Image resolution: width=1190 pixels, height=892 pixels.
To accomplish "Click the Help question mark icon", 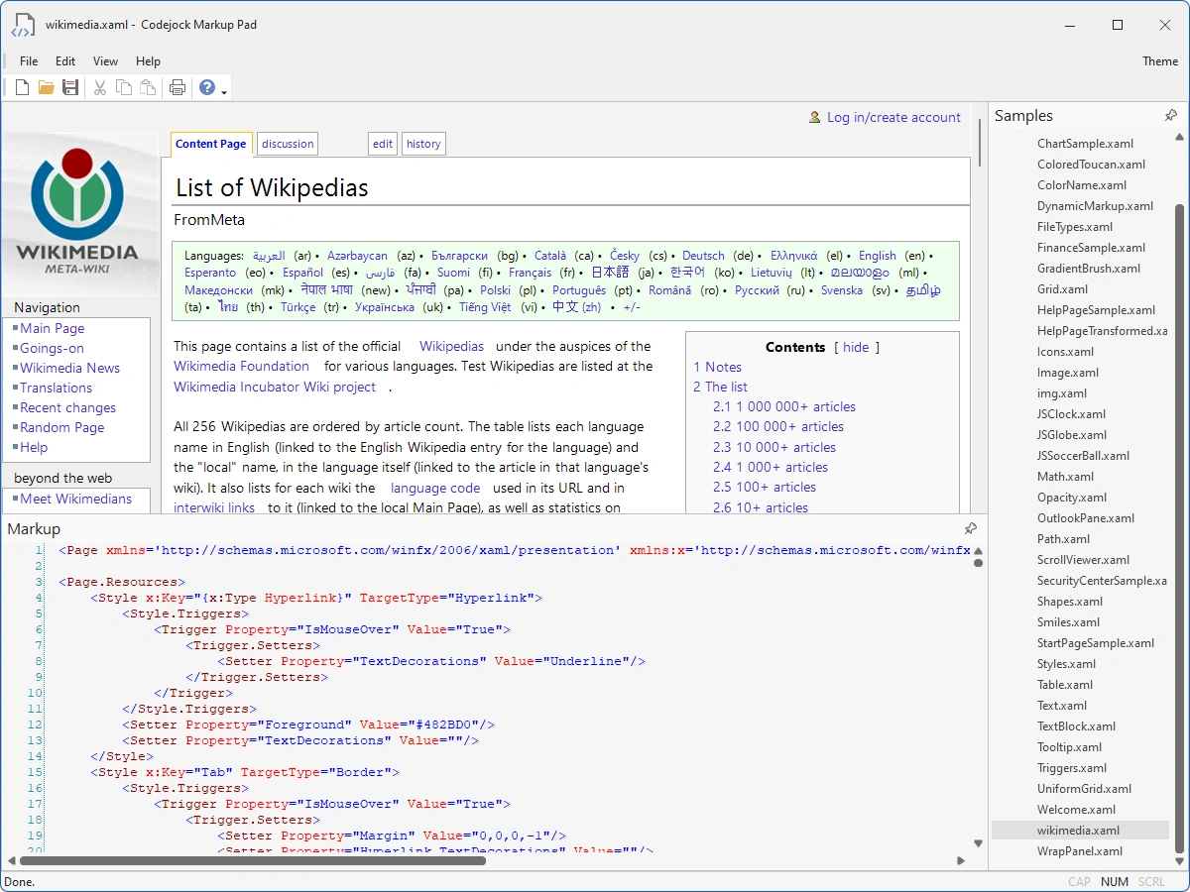I will [x=206, y=87].
